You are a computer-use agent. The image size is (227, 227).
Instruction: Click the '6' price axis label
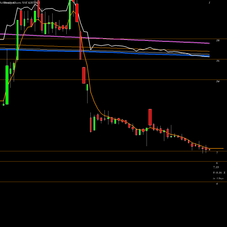[x=217, y=163]
